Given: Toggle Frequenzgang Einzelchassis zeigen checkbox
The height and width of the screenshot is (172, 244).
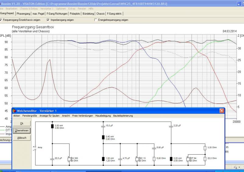Looking at the screenshot, I should [1, 20].
